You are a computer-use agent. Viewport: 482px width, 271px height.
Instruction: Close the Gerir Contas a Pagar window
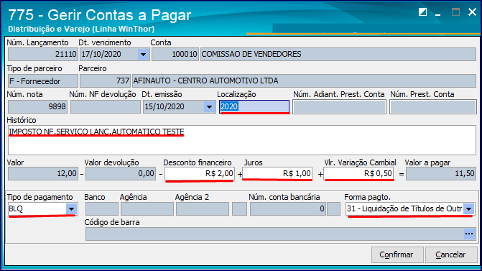(x=472, y=12)
